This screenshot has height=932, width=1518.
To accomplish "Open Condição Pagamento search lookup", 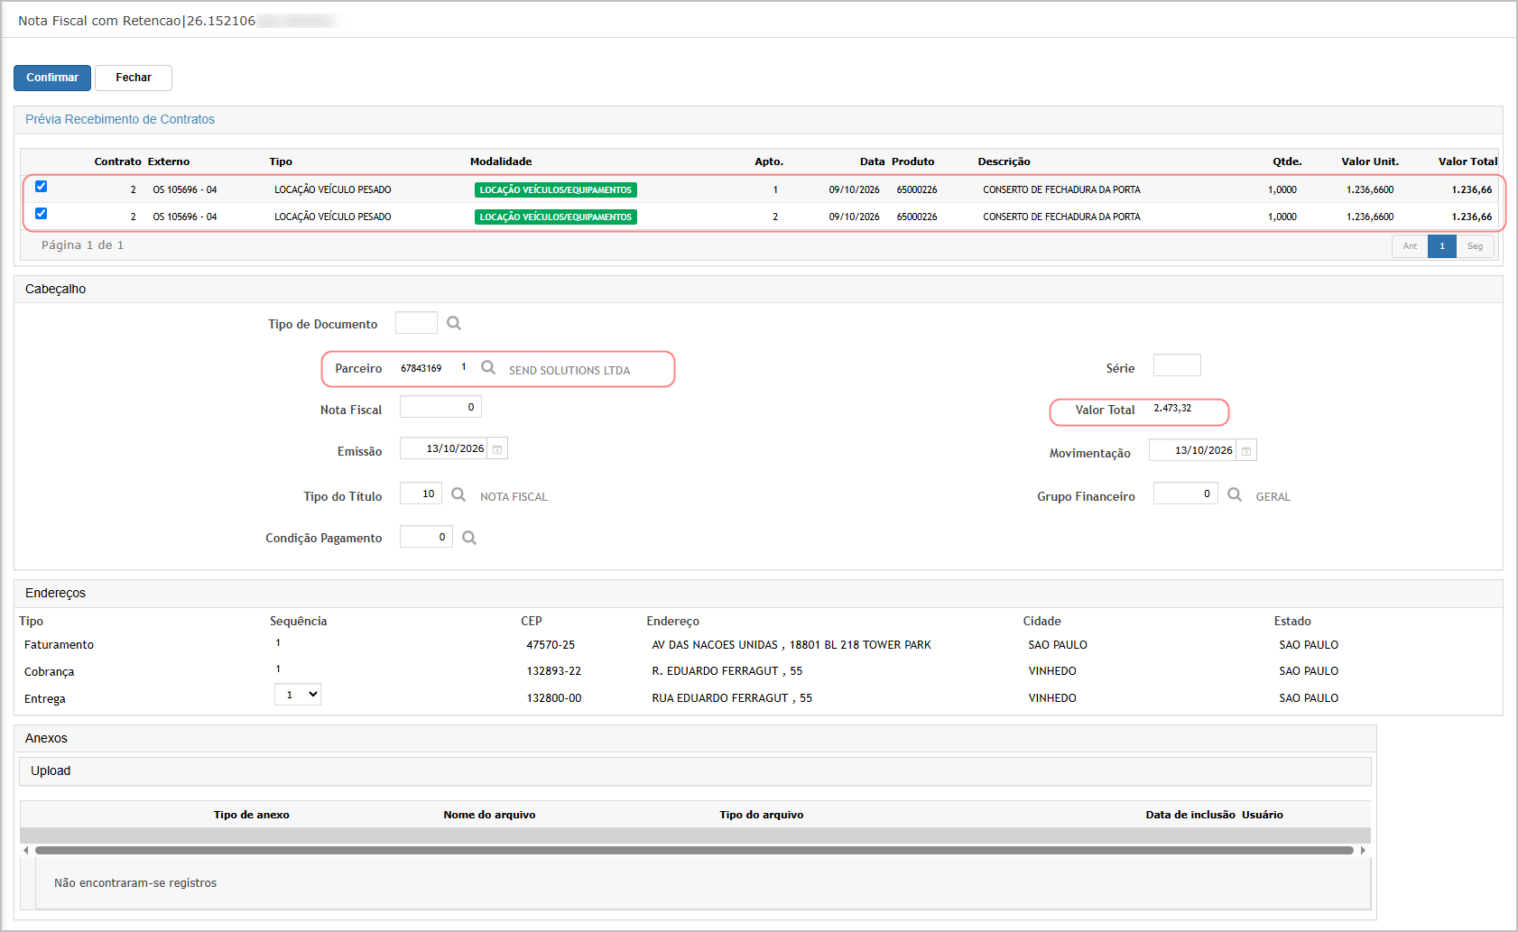I will click(x=469, y=538).
